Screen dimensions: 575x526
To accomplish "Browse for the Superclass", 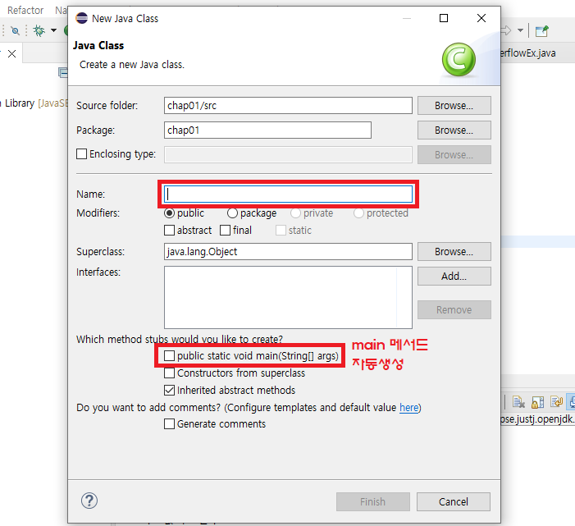I will (x=454, y=252).
